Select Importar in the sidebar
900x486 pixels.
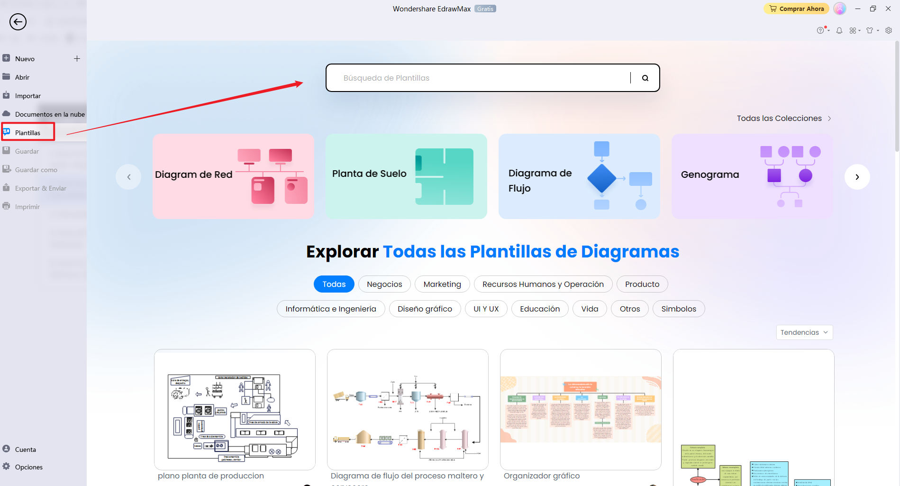pyautogui.click(x=28, y=95)
